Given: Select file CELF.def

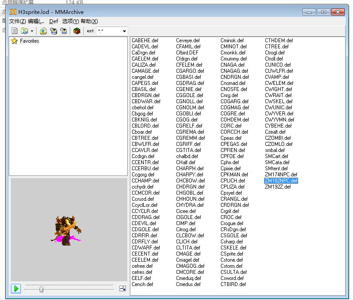Looking at the screenshot, I should (141, 278).
